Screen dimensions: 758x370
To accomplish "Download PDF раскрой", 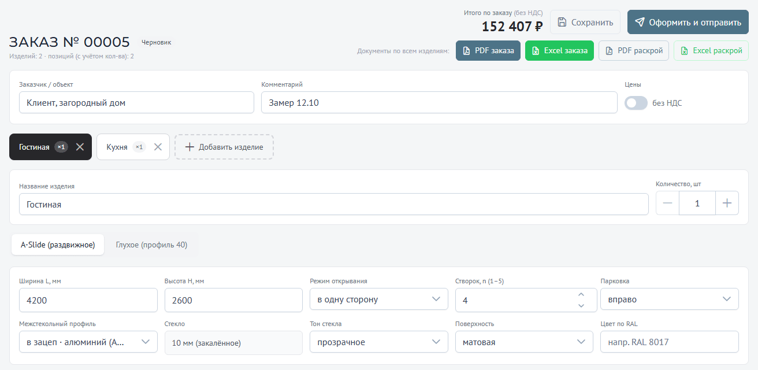I will (x=634, y=51).
